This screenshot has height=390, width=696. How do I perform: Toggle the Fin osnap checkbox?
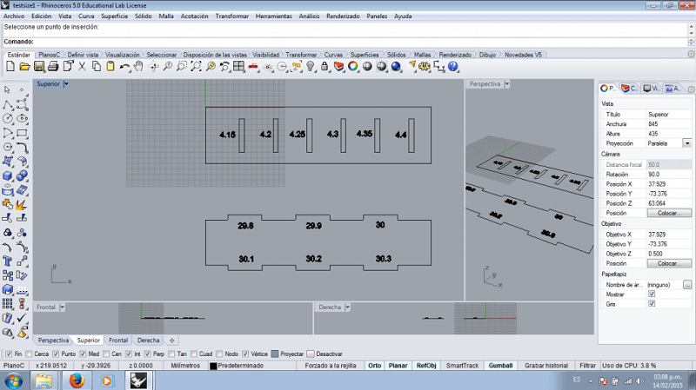[9, 354]
